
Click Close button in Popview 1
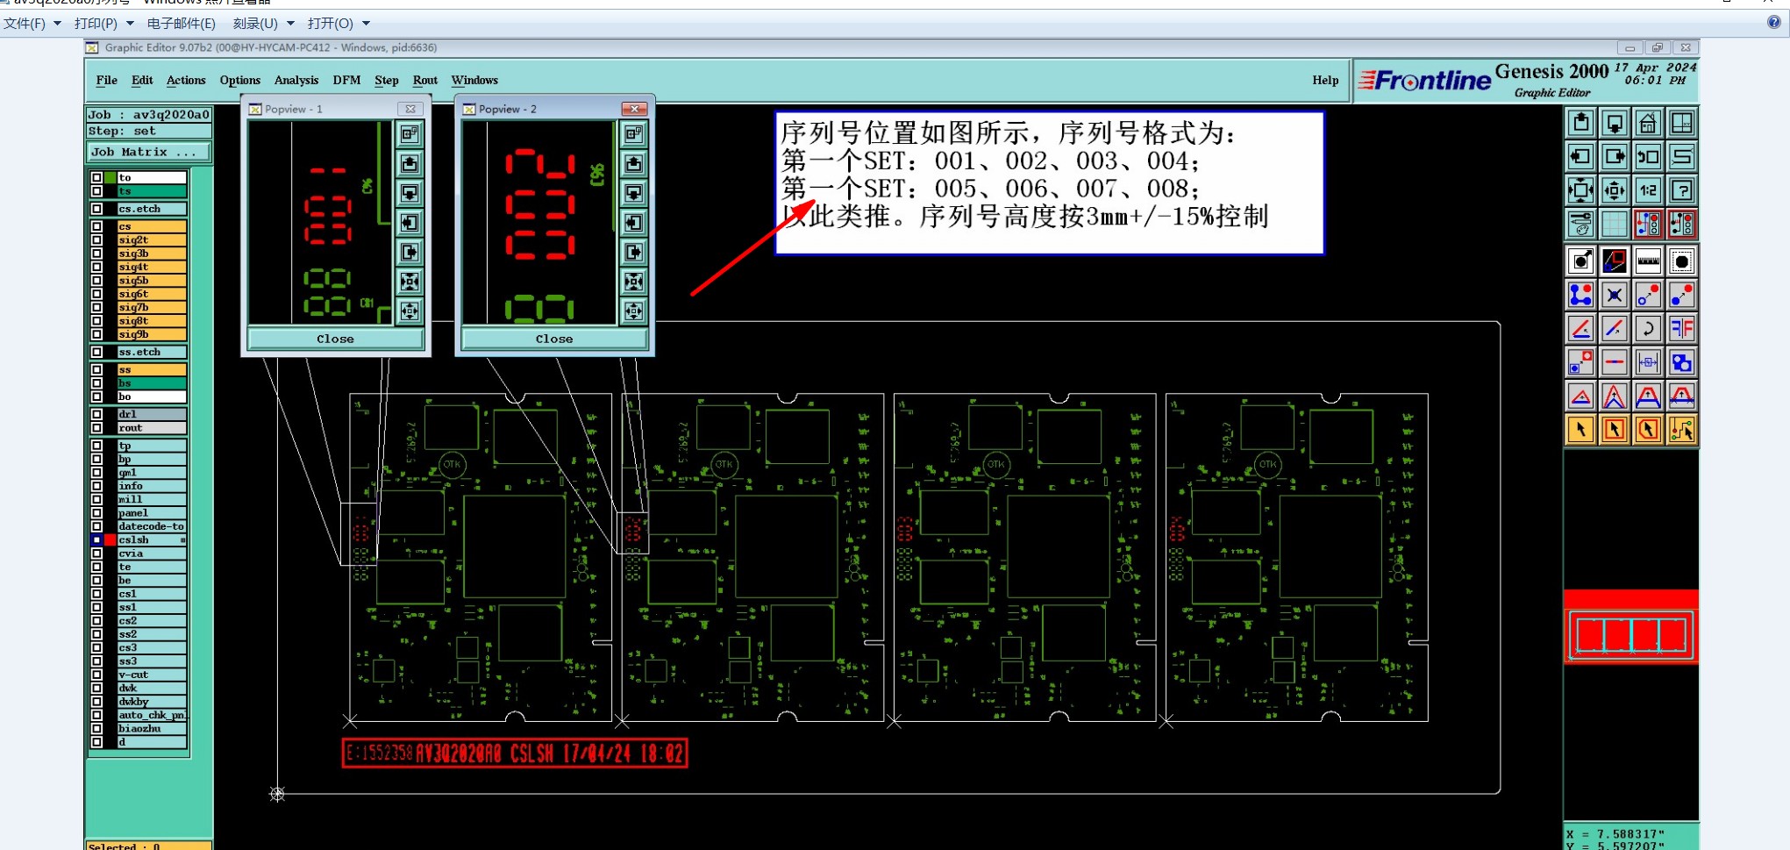335,339
